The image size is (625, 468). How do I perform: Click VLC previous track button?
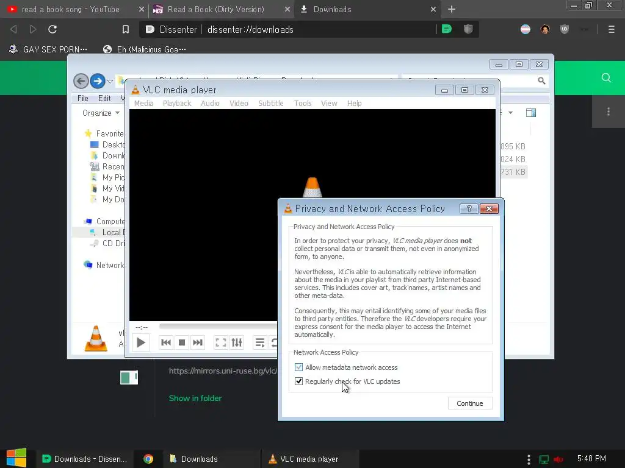coord(166,342)
